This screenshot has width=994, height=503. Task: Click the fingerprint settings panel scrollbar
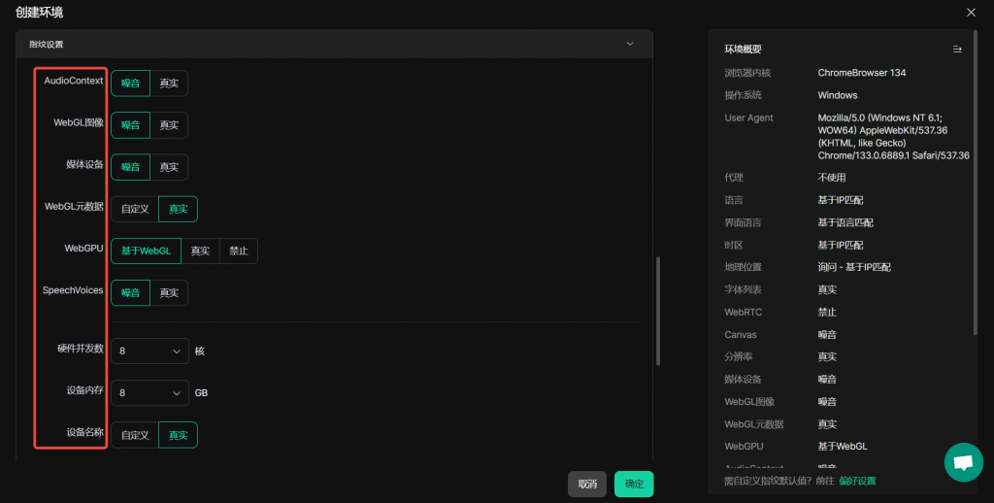[658, 311]
